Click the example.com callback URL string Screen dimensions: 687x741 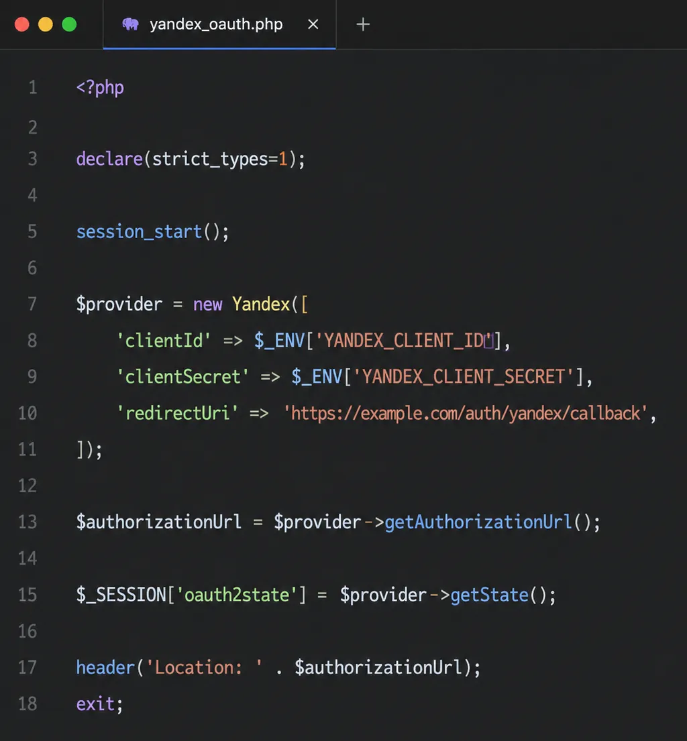(466, 414)
